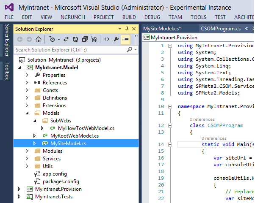This screenshot has height=203, width=255.
Task: Click the Refresh icon in Solution Explorer
Action: click(75, 39)
